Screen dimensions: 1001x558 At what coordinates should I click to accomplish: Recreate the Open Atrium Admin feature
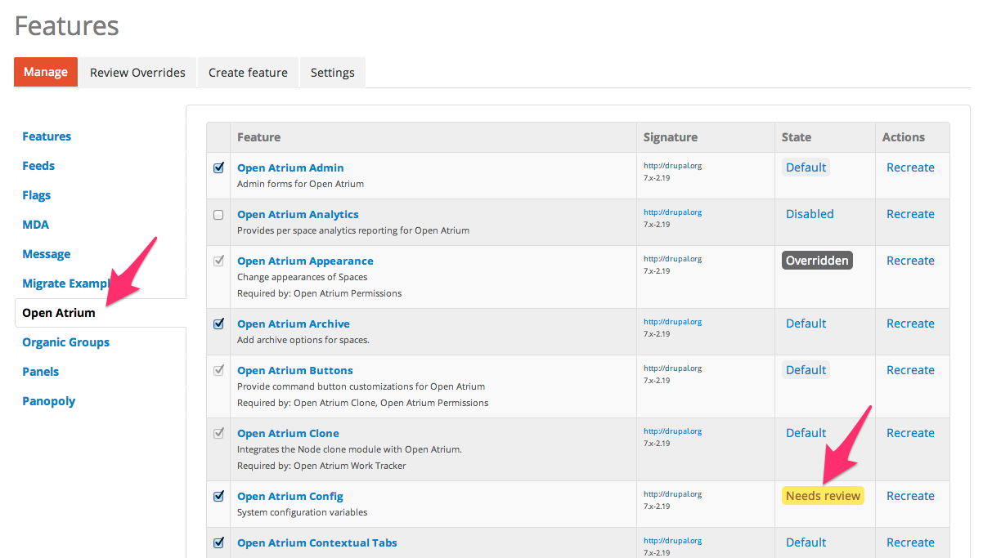pyautogui.click(x=910, y=167)
